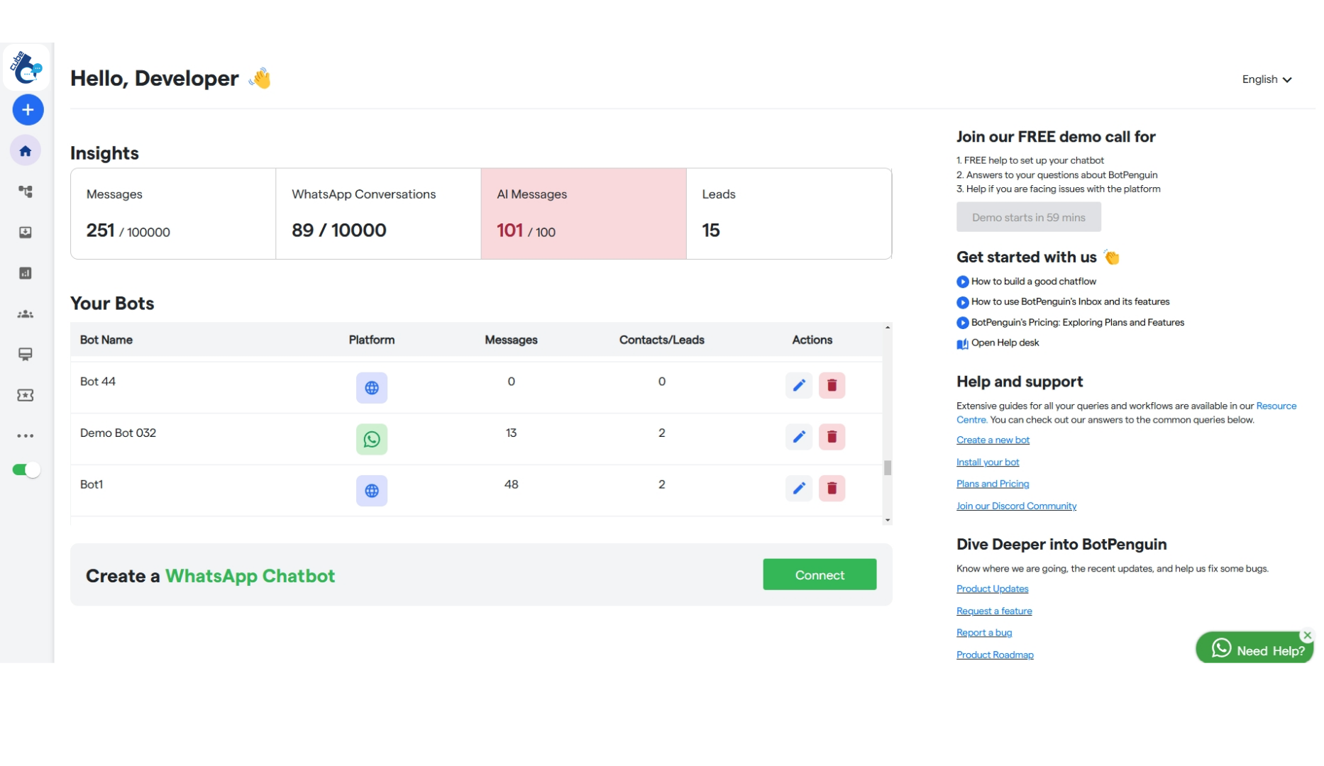Screen dimensions: 1324x766
Task: Click the Connect button for WhatsApp Chatbot
Action: coord(820,574)
